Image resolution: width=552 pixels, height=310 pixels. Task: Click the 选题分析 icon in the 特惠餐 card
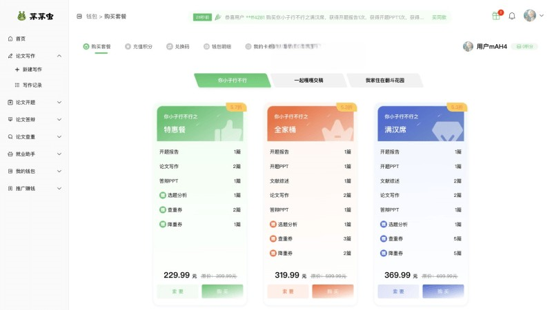coord(163,195)
